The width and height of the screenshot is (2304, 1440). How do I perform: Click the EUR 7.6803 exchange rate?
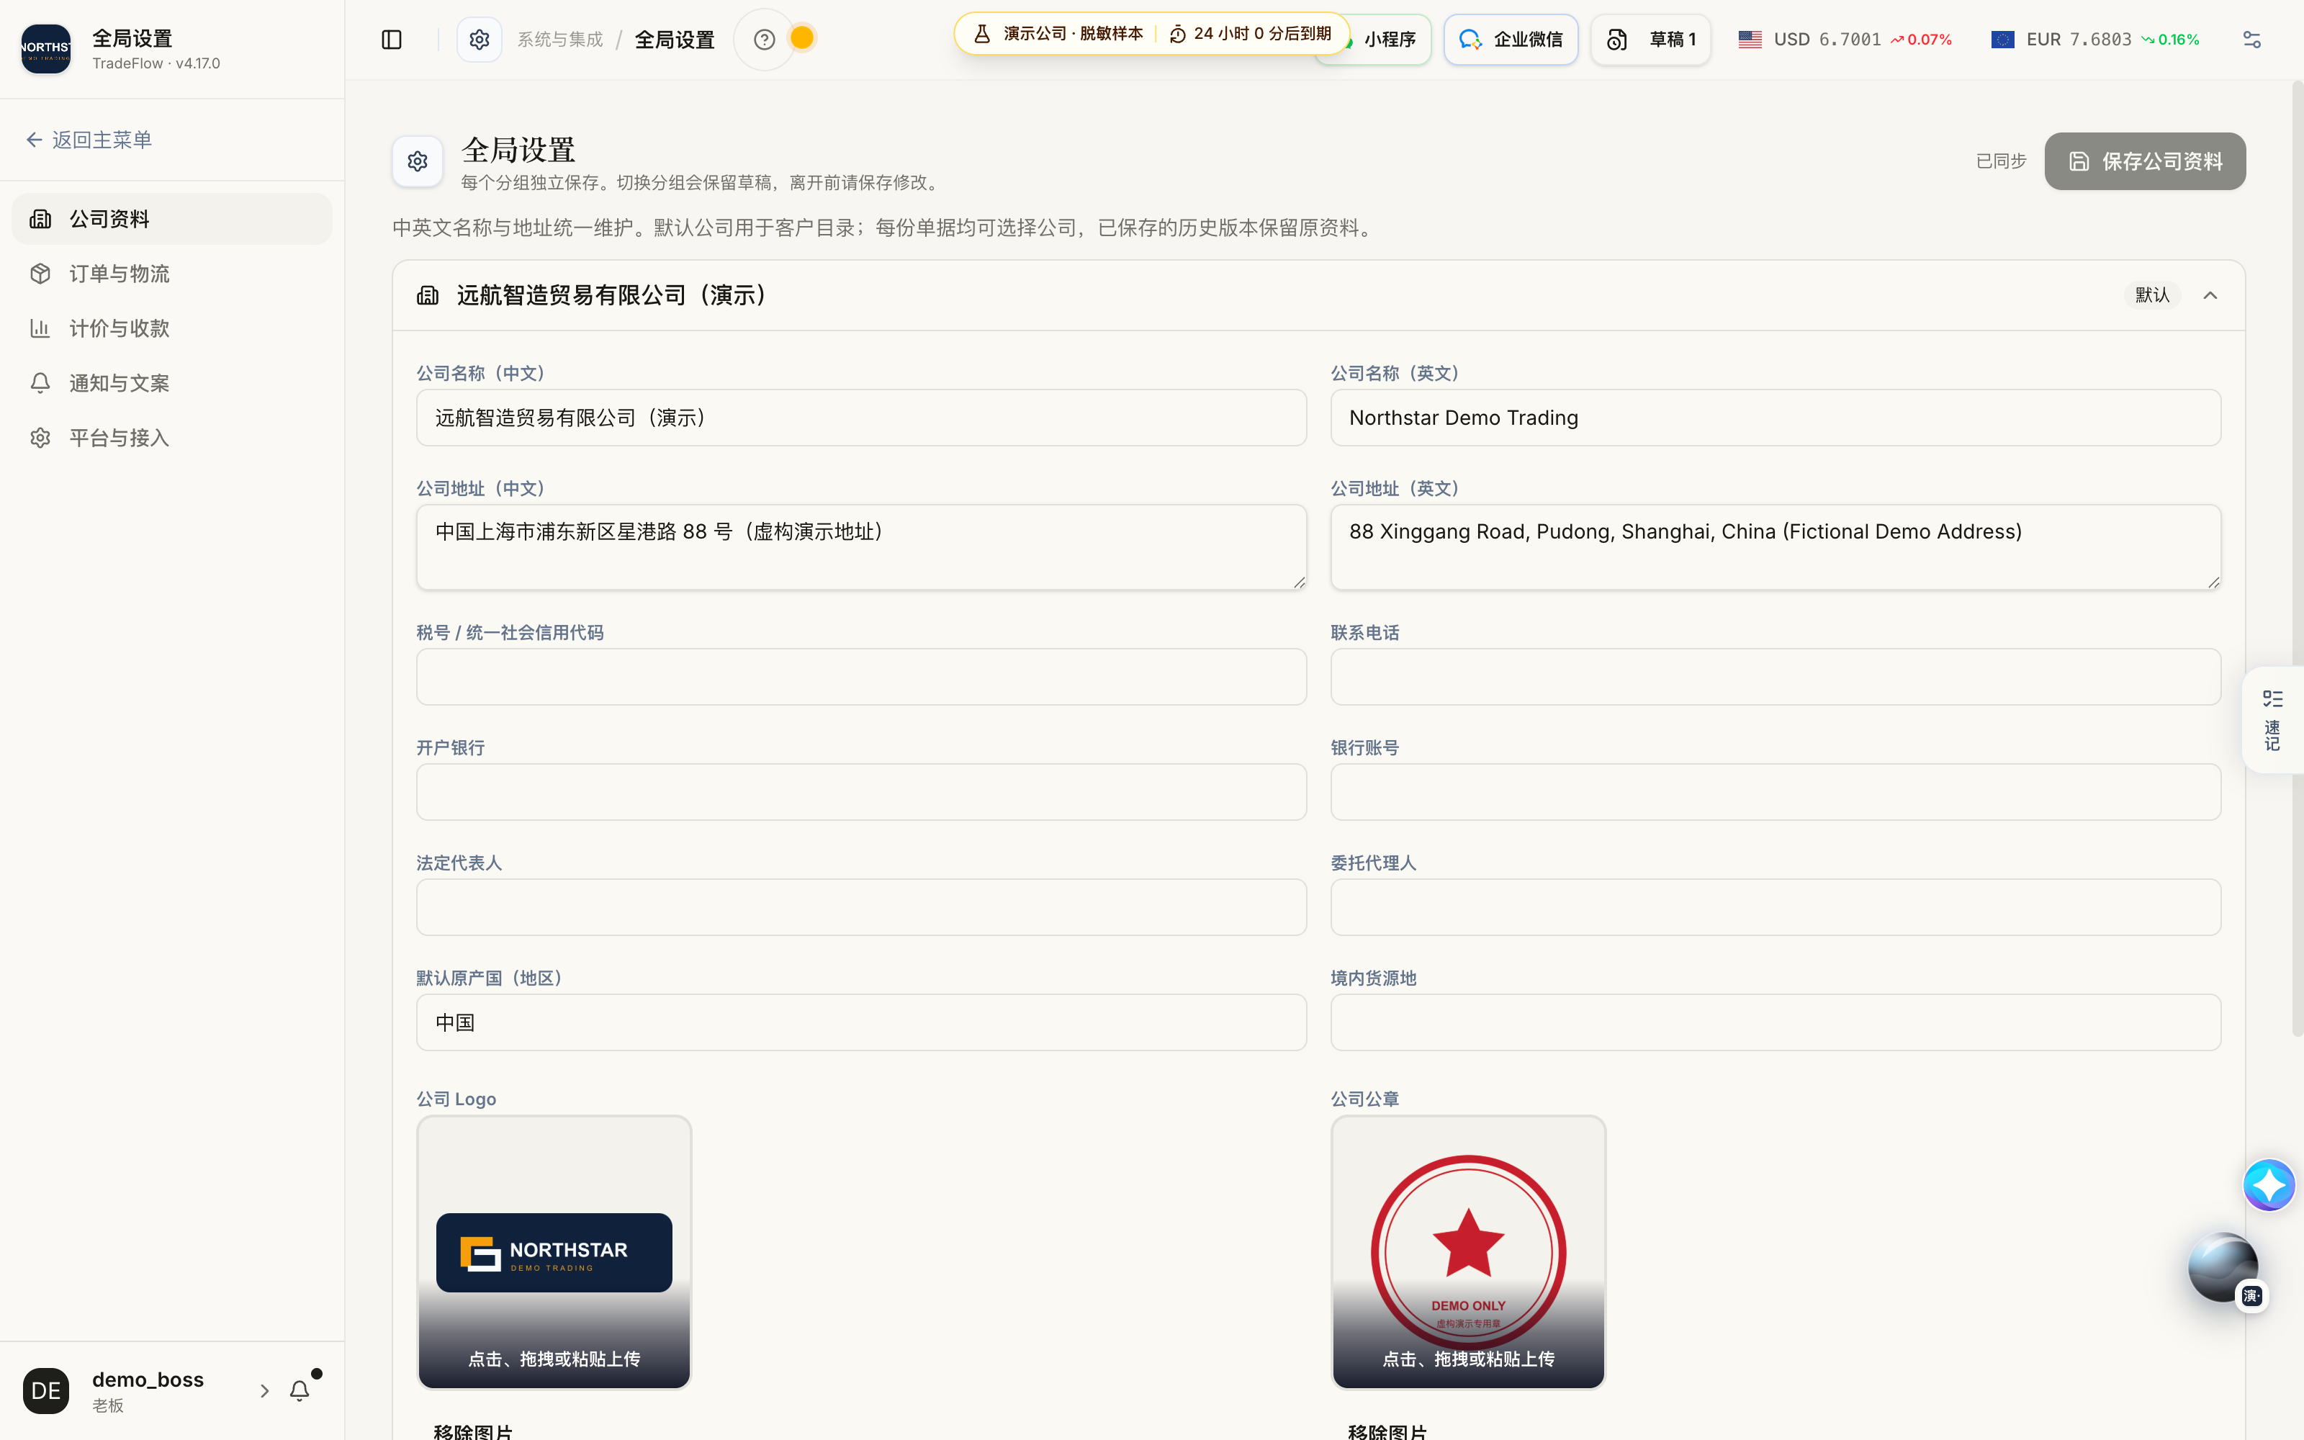(x=2094, y=39)
